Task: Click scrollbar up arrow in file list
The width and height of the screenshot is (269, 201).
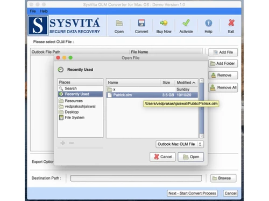Action: tap(202, 80)
